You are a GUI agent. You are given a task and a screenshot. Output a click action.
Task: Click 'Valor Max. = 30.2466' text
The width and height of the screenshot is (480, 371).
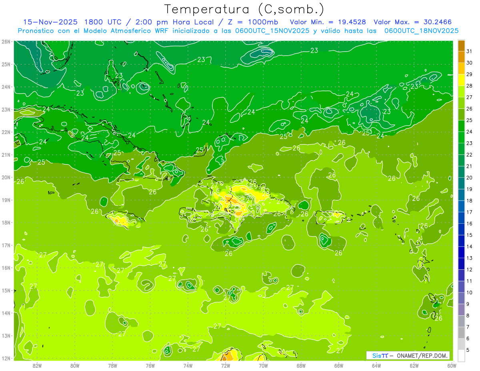pyautogui.click(x=412, y=22)
